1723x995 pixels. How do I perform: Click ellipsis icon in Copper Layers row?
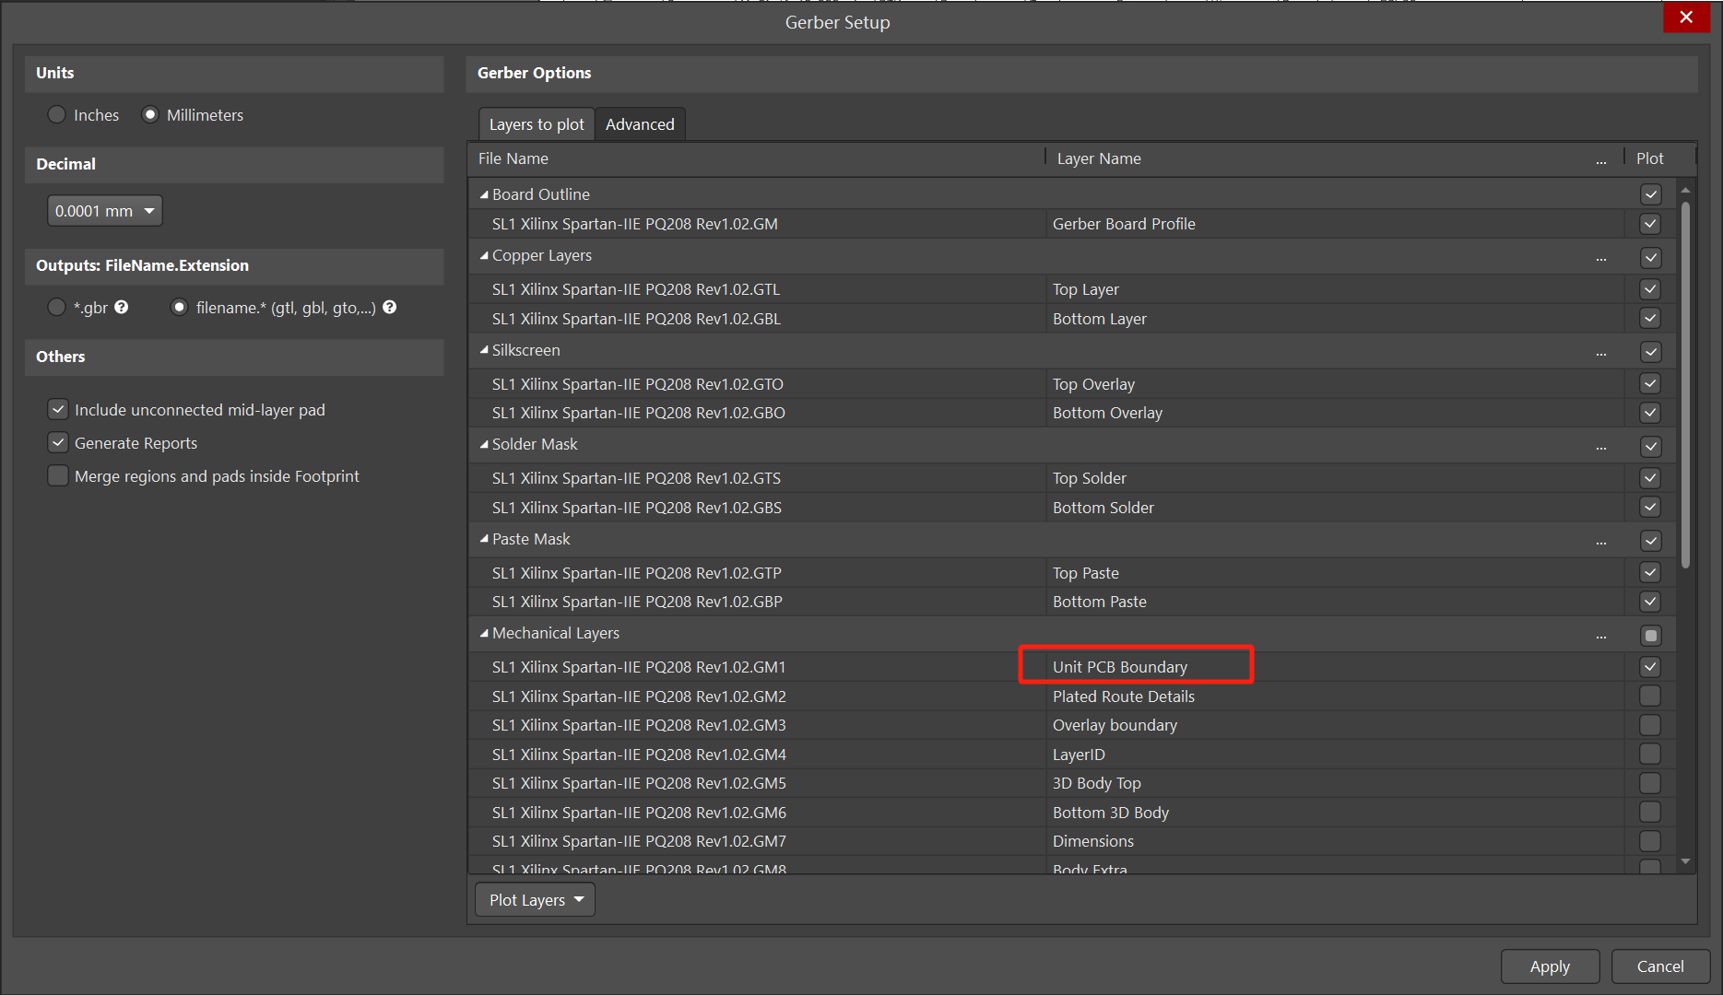click(x=1601, y=258)
